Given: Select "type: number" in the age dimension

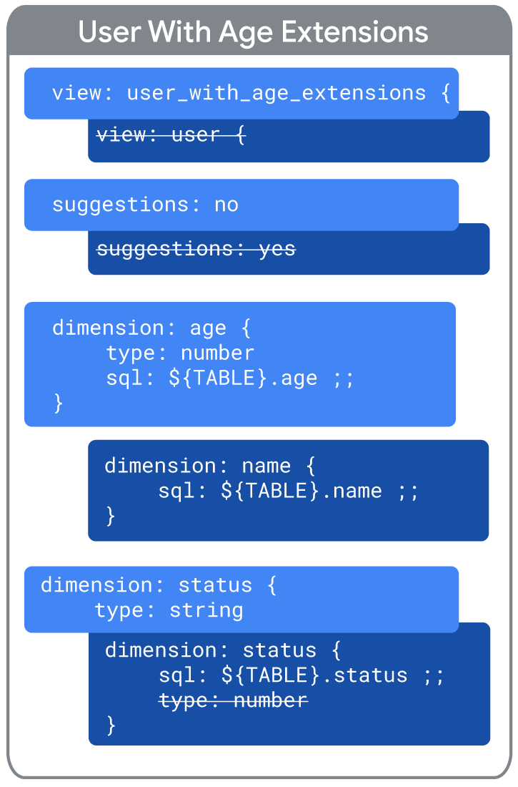Looking at the screenshot, I should (x=180, y=353).
